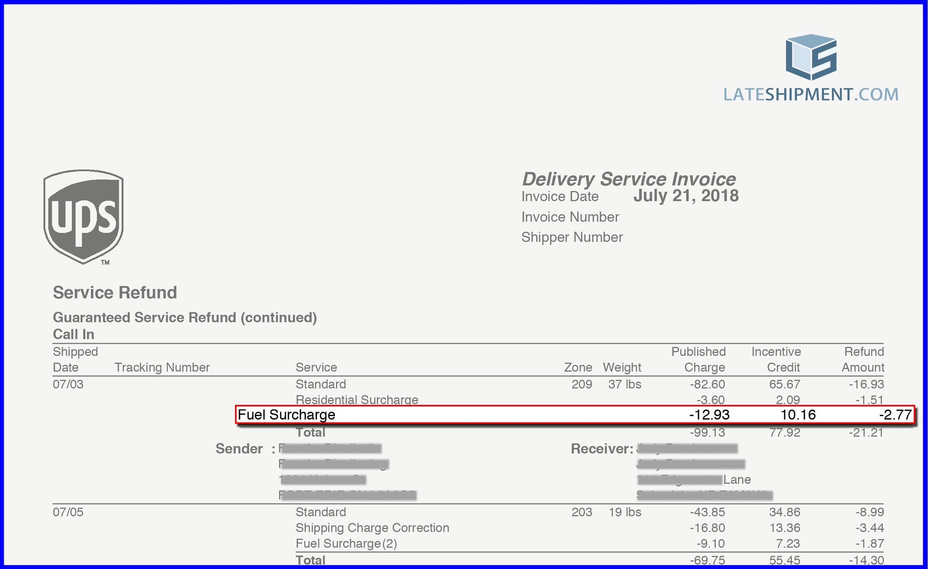Click the weight 37 lbs
928x569 pixels.
pyautogui.click(x=625, y=384)
